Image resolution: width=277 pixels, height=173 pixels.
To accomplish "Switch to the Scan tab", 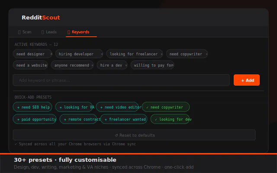I will coord(25,32).
